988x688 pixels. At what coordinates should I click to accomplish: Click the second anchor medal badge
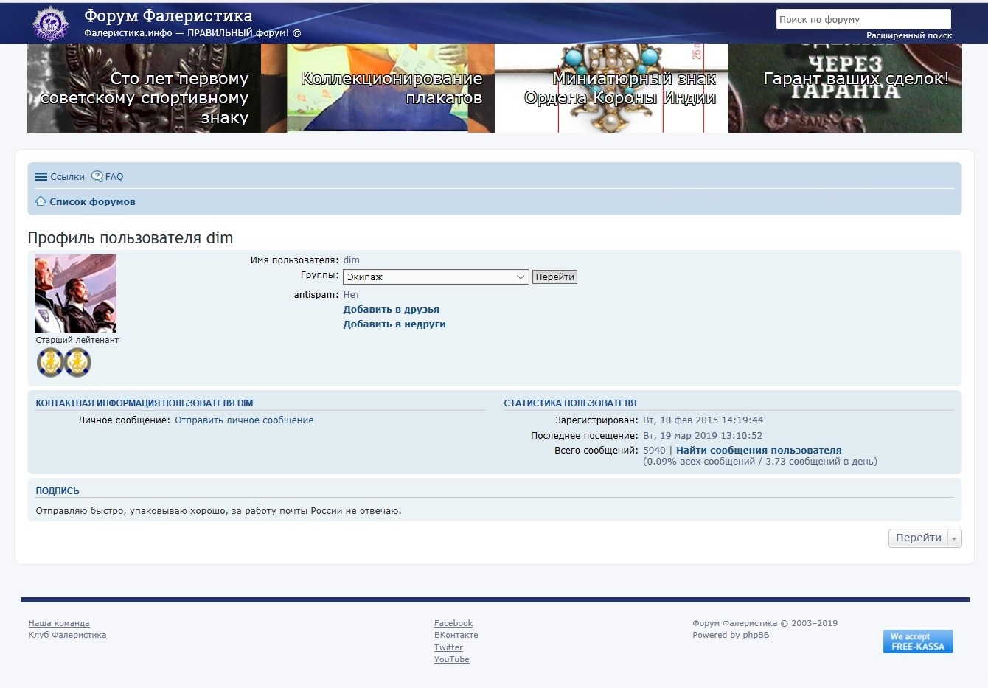[x=77, y=362]
